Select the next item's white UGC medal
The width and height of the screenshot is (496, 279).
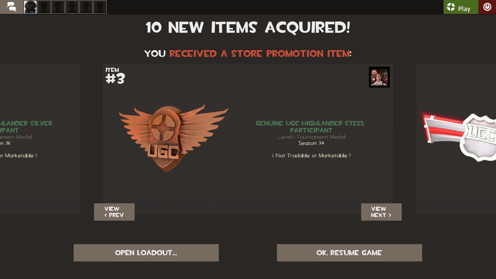point(459,137)
